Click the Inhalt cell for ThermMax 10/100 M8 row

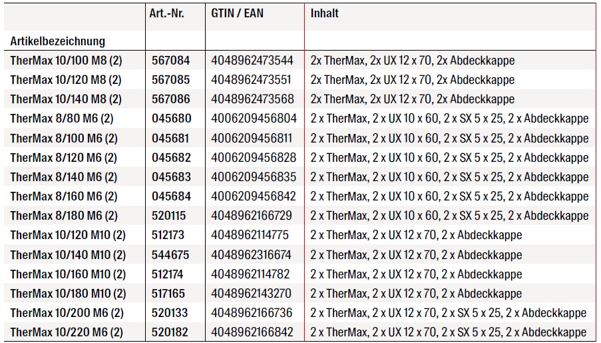413,61
